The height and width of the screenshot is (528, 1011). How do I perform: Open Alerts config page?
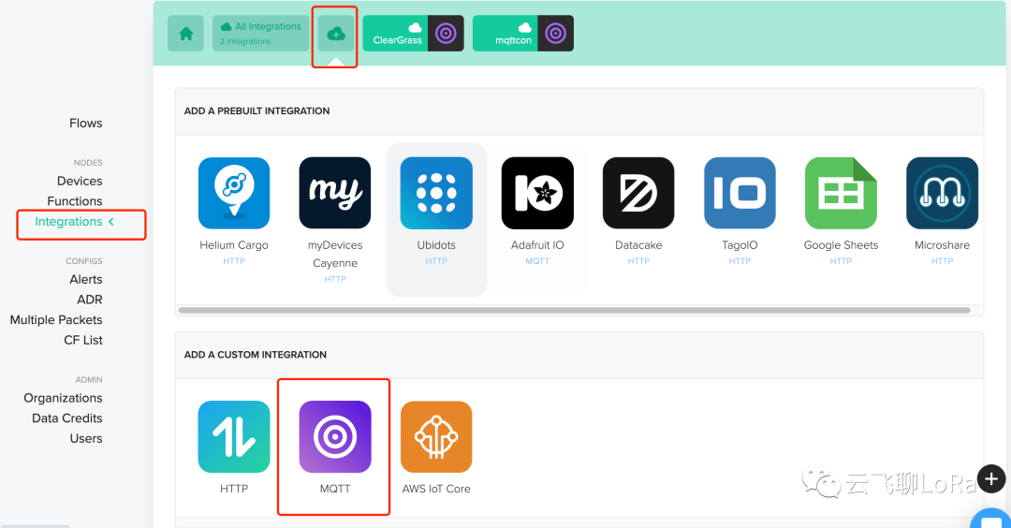click(x=86, y=279)
